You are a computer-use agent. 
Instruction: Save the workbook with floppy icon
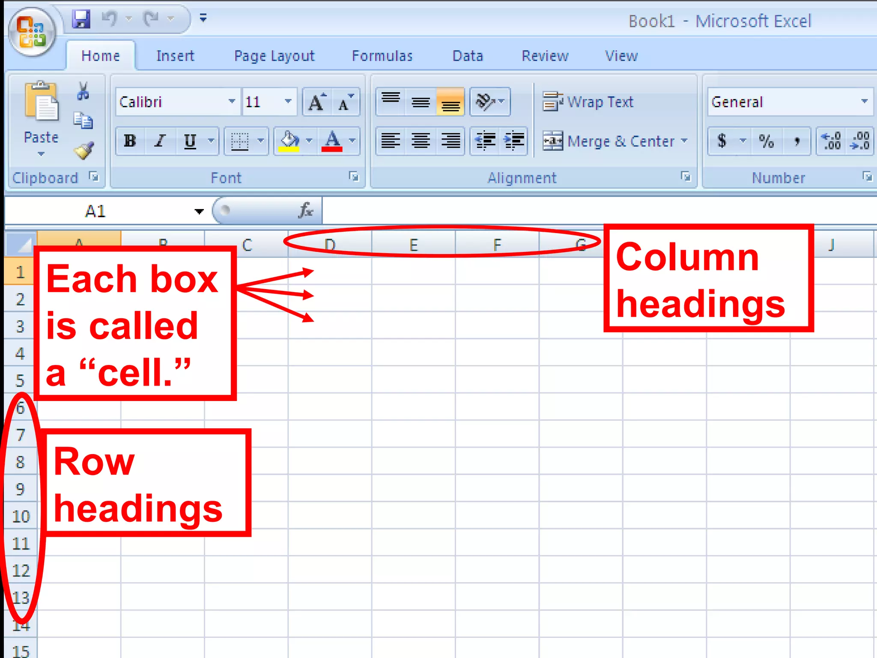point(81,19)
